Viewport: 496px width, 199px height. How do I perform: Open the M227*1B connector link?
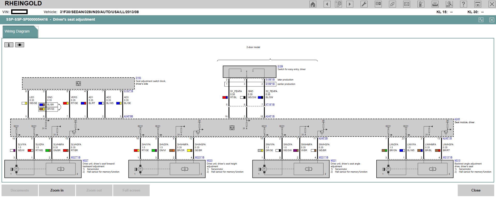pyautogui.click(x=75, y=157)
